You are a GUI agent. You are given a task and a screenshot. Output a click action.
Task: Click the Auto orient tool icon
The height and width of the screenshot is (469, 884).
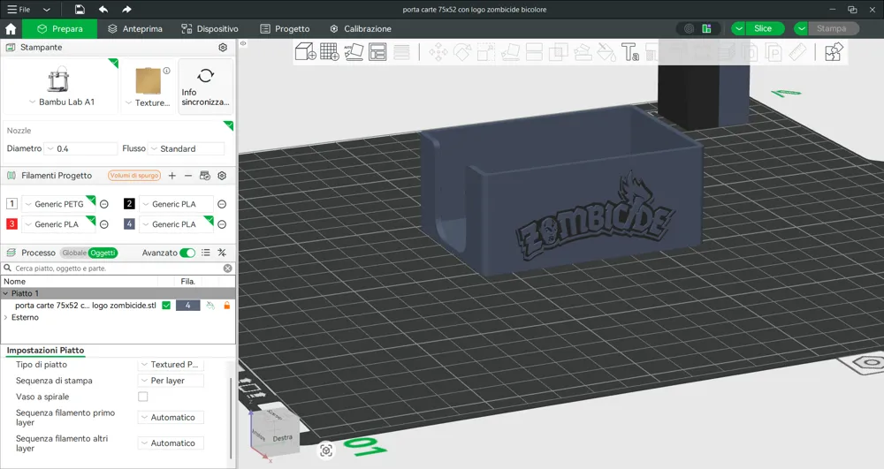coord(354,51)
